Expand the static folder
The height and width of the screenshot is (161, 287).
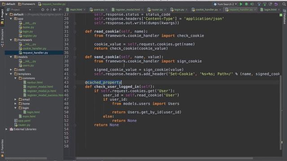(x=11, y=70)
